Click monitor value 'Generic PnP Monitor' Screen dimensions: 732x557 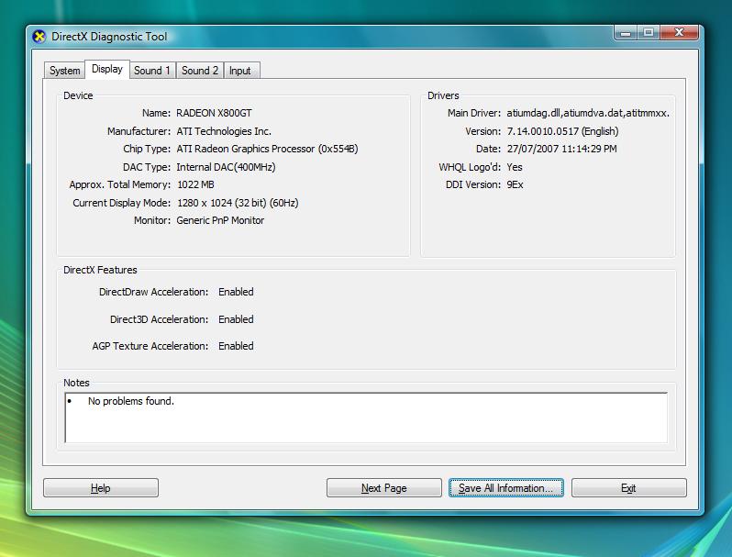coord(220,220)
